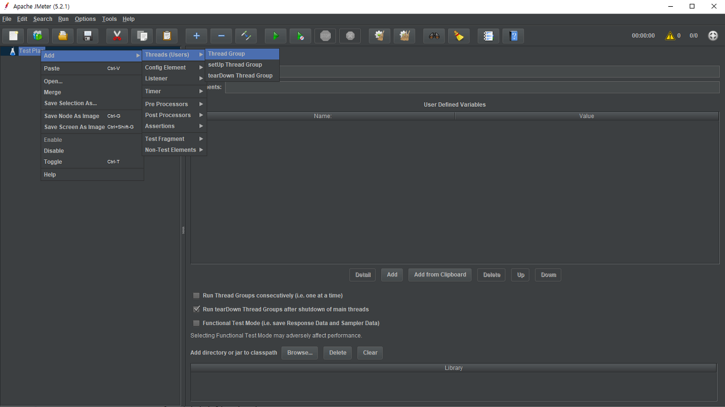This screenshot has width=725, height=407.
Task: Click the Cut scissors toolbar icon
Action: tap(117, 36)
